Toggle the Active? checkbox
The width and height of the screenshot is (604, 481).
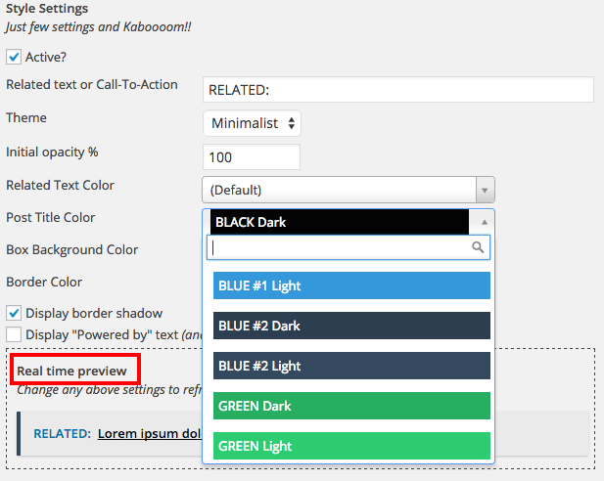click(14, 58)
